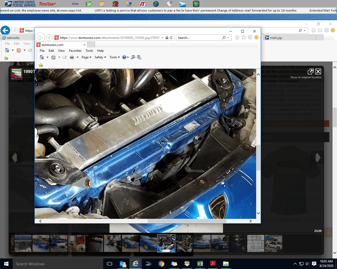
Task: Click Home icon in front window title area
Action: 237,38
